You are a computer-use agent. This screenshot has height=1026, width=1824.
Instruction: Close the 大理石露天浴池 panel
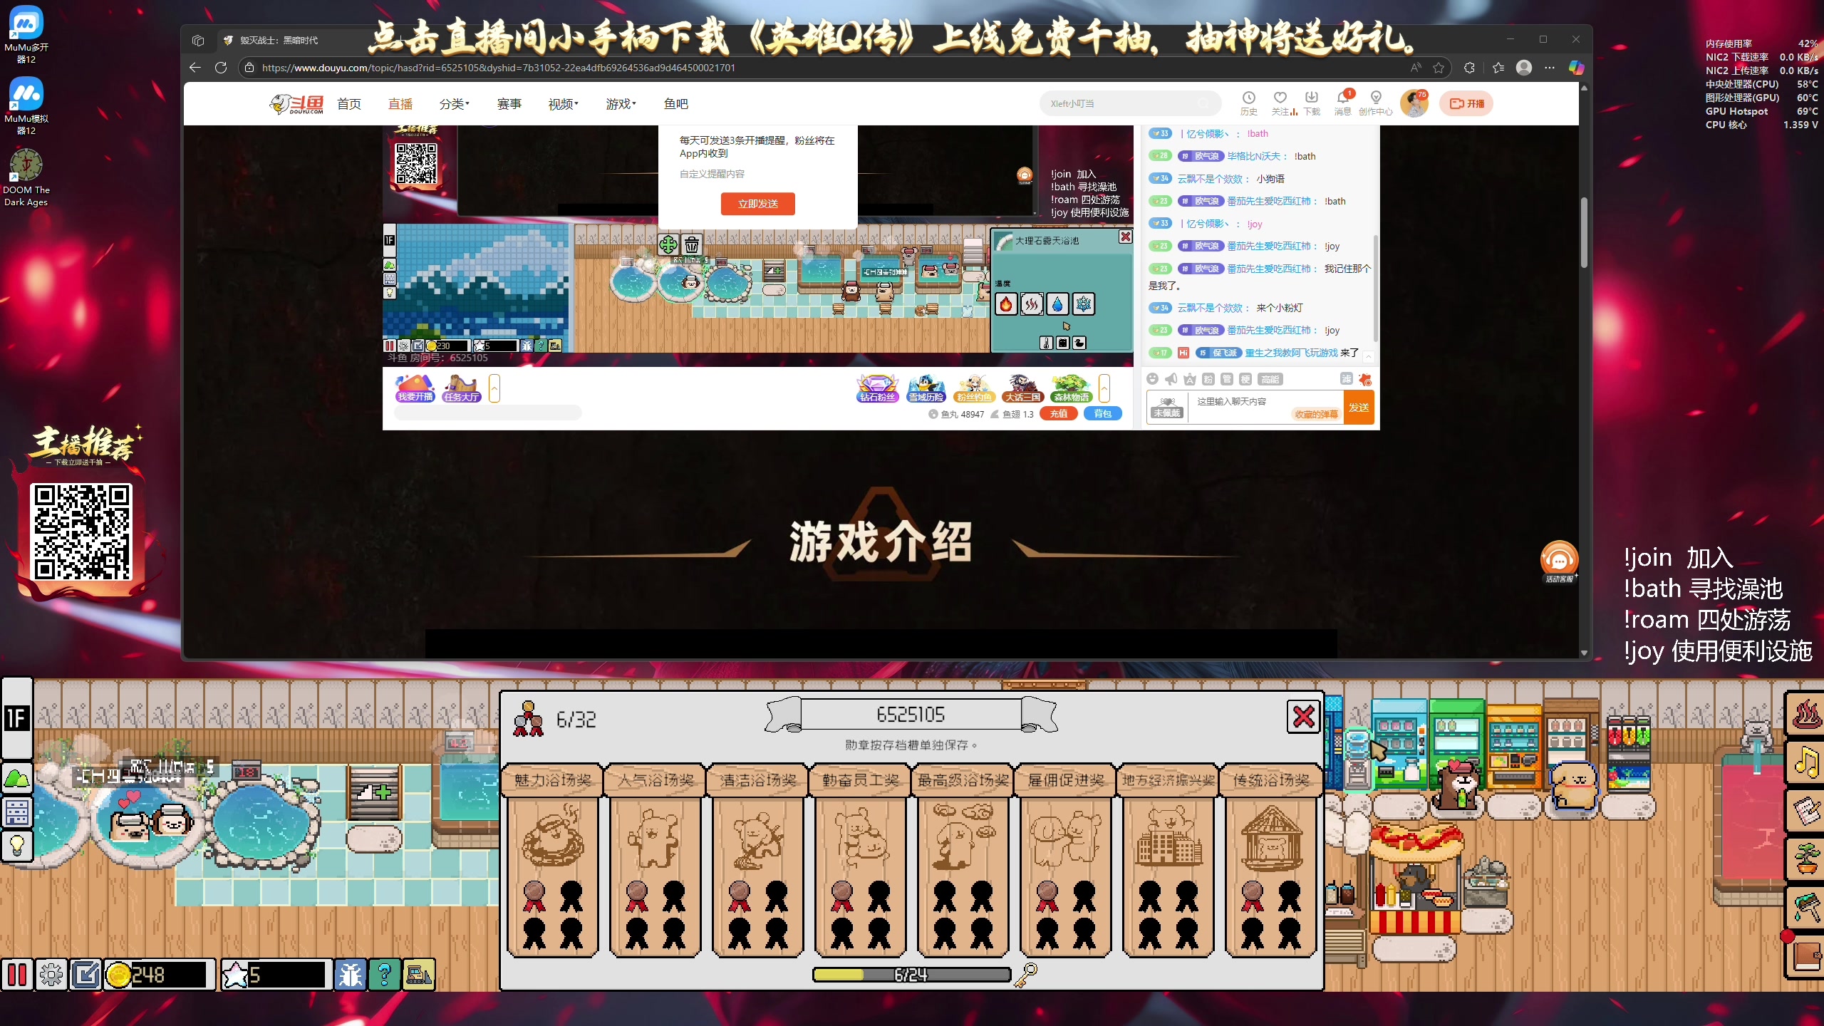(1125, 237)
